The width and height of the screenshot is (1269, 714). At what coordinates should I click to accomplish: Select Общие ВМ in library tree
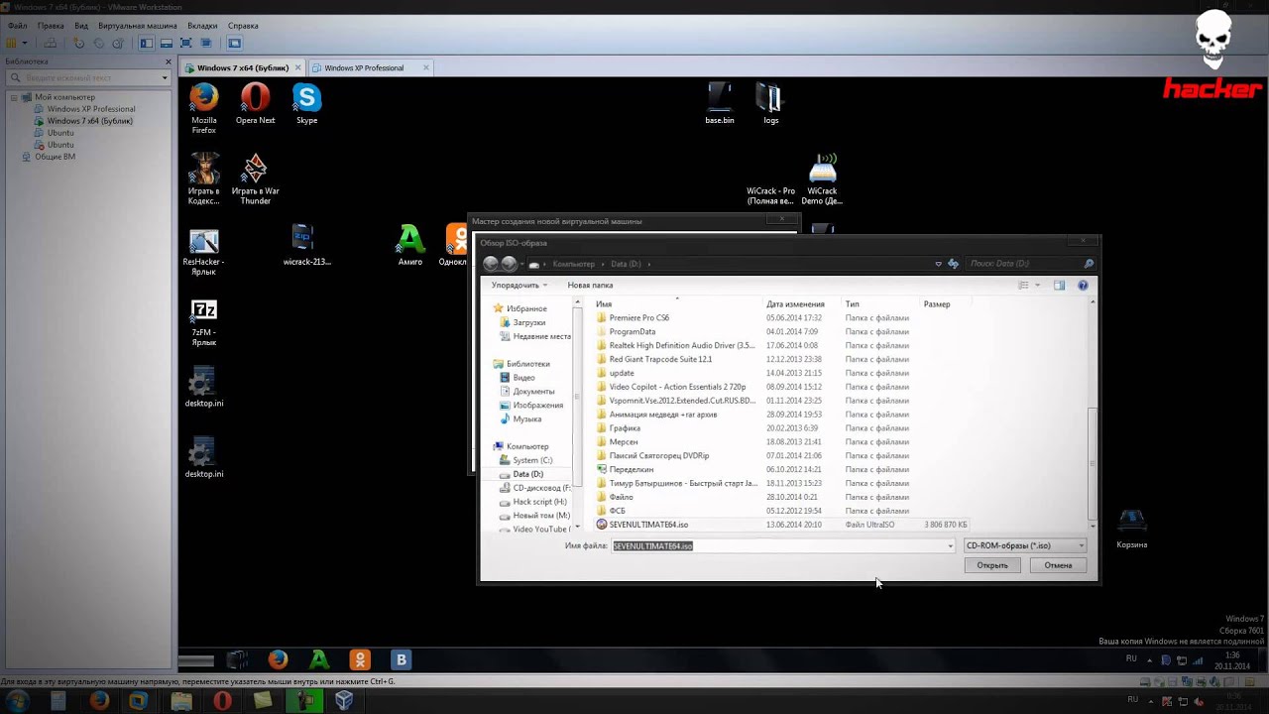click(55, 157)
